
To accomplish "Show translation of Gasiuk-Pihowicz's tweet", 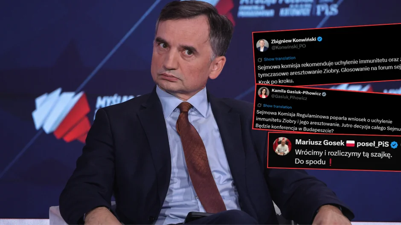I will (277, 106).
